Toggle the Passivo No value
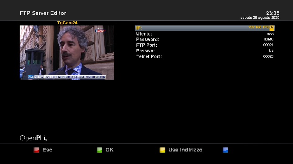The width and height of the screenshot is (293, 164). (x=271, y=50)
